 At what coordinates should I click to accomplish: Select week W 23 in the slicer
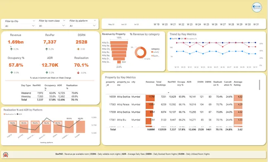tap(190, 24)
